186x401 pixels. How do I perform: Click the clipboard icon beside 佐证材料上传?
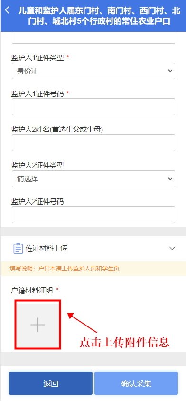click(18, 248)
